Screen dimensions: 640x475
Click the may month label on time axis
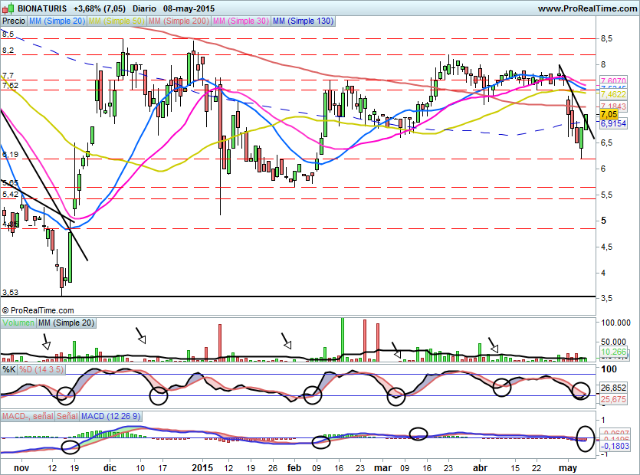click(x=567, y=468)
